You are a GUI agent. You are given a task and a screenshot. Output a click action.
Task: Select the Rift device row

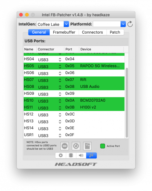pyautogui.click(x=74, y=80)
